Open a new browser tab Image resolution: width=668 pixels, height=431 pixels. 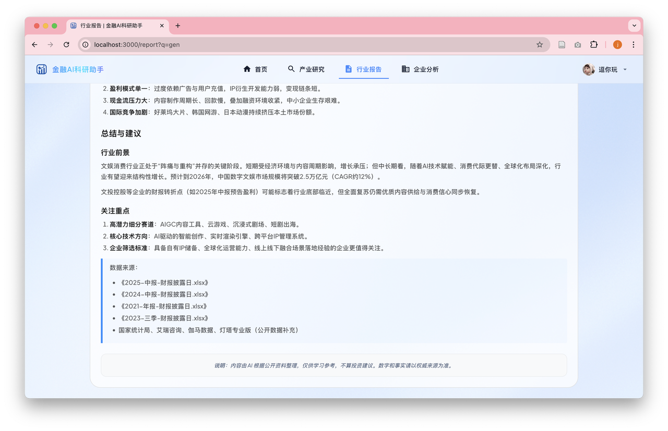[178, 26]
